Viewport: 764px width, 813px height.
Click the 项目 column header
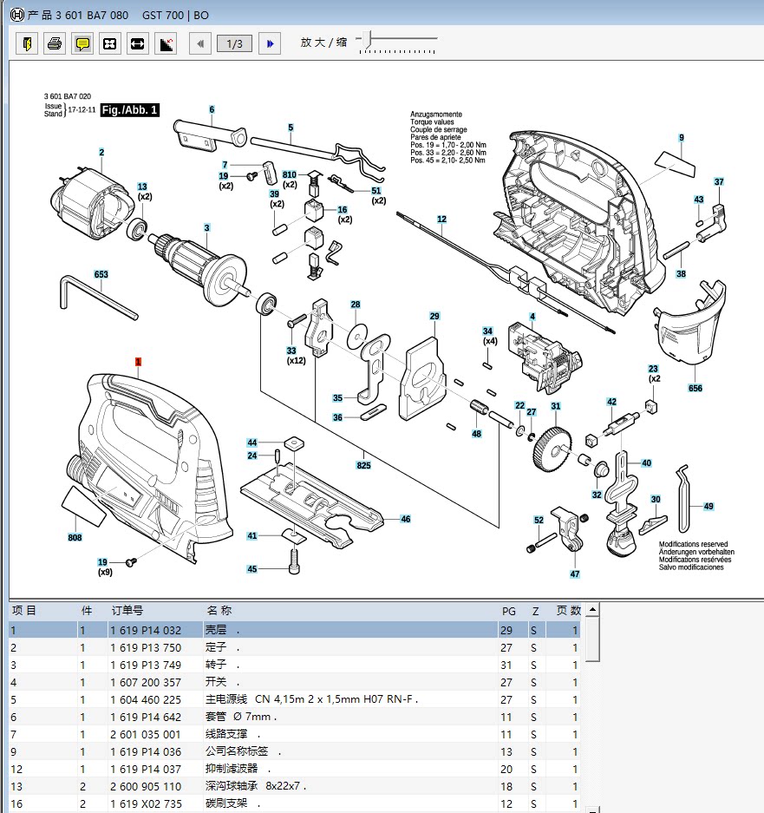23,611
